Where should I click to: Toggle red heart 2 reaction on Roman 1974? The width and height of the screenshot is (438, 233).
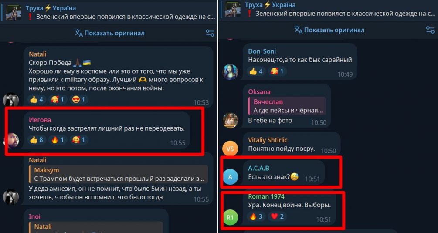point(277,216)
